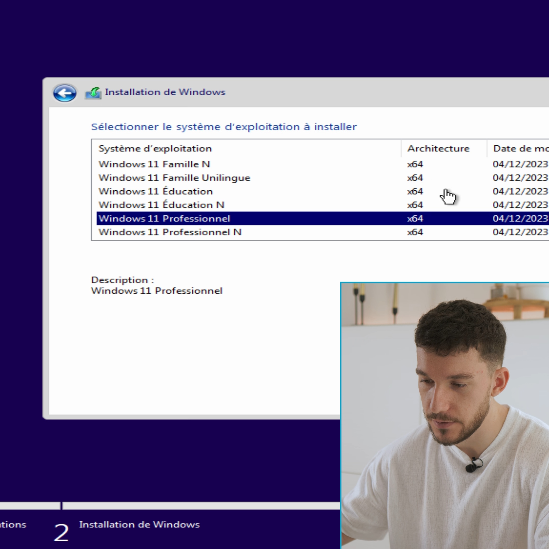Click the blue back arrow button
The width and height of the screenshot is (549, 549).
[x=65, y=93]
